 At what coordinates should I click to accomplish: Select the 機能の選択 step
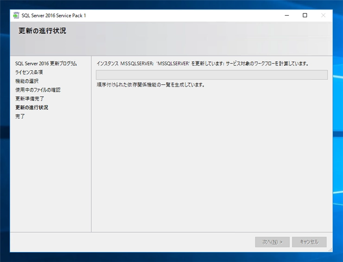(x=27, y=81)
